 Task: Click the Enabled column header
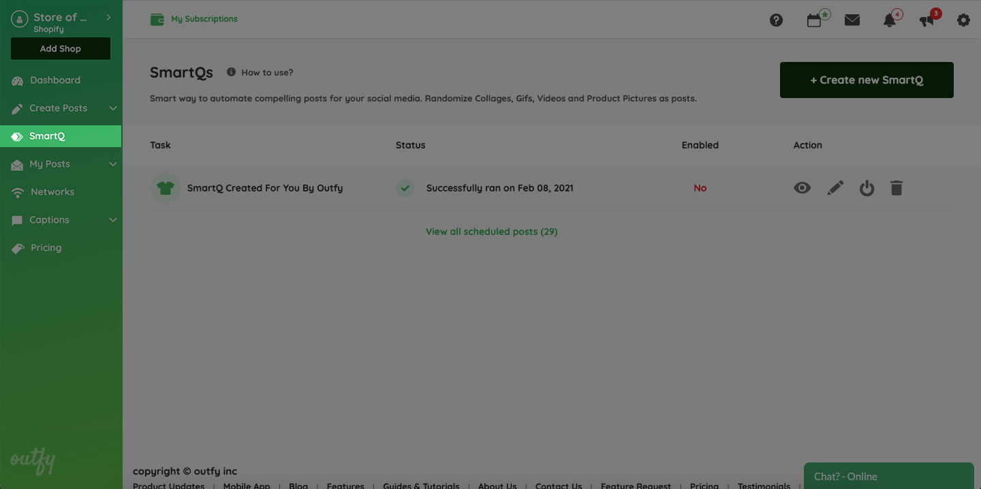click(700, 145)
